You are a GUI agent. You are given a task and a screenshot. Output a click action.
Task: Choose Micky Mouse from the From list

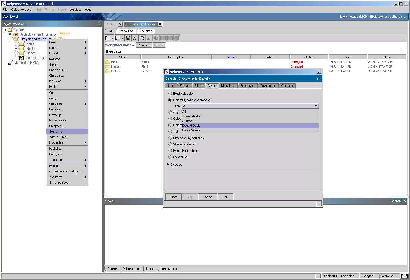coord(251,130)
